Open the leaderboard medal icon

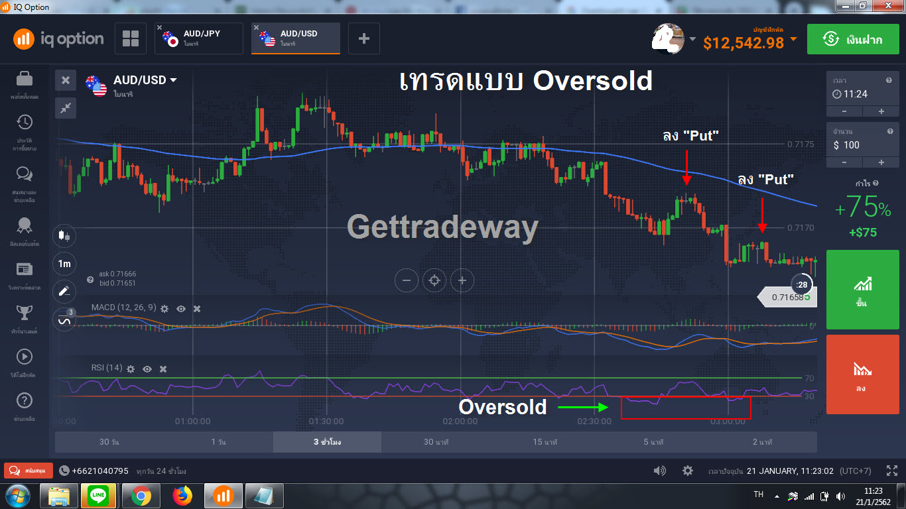point(25,225)
